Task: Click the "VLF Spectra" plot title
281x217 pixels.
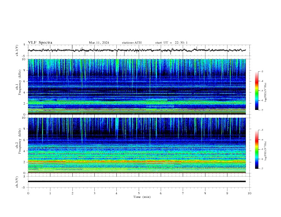Action: [40, 43]
